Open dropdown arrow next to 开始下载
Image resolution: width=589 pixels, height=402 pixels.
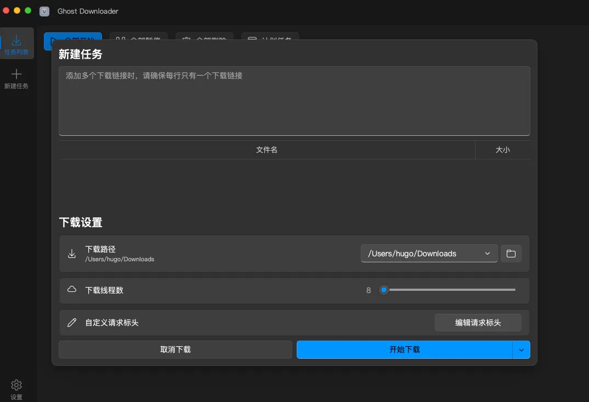(x=522, y=349)
